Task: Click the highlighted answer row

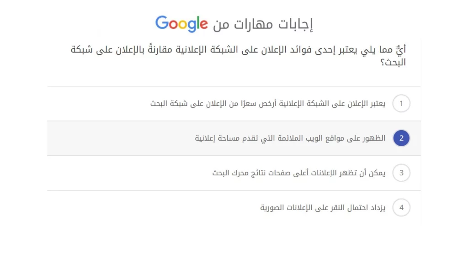Action: tap(234, 138)
